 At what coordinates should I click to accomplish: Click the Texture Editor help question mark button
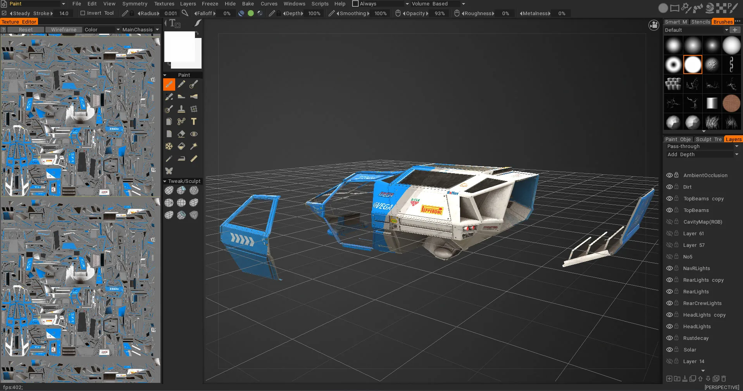coord(3,29)
